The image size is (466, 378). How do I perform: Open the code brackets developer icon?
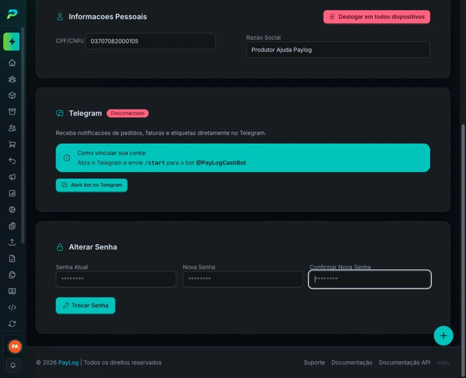(12, 307)
